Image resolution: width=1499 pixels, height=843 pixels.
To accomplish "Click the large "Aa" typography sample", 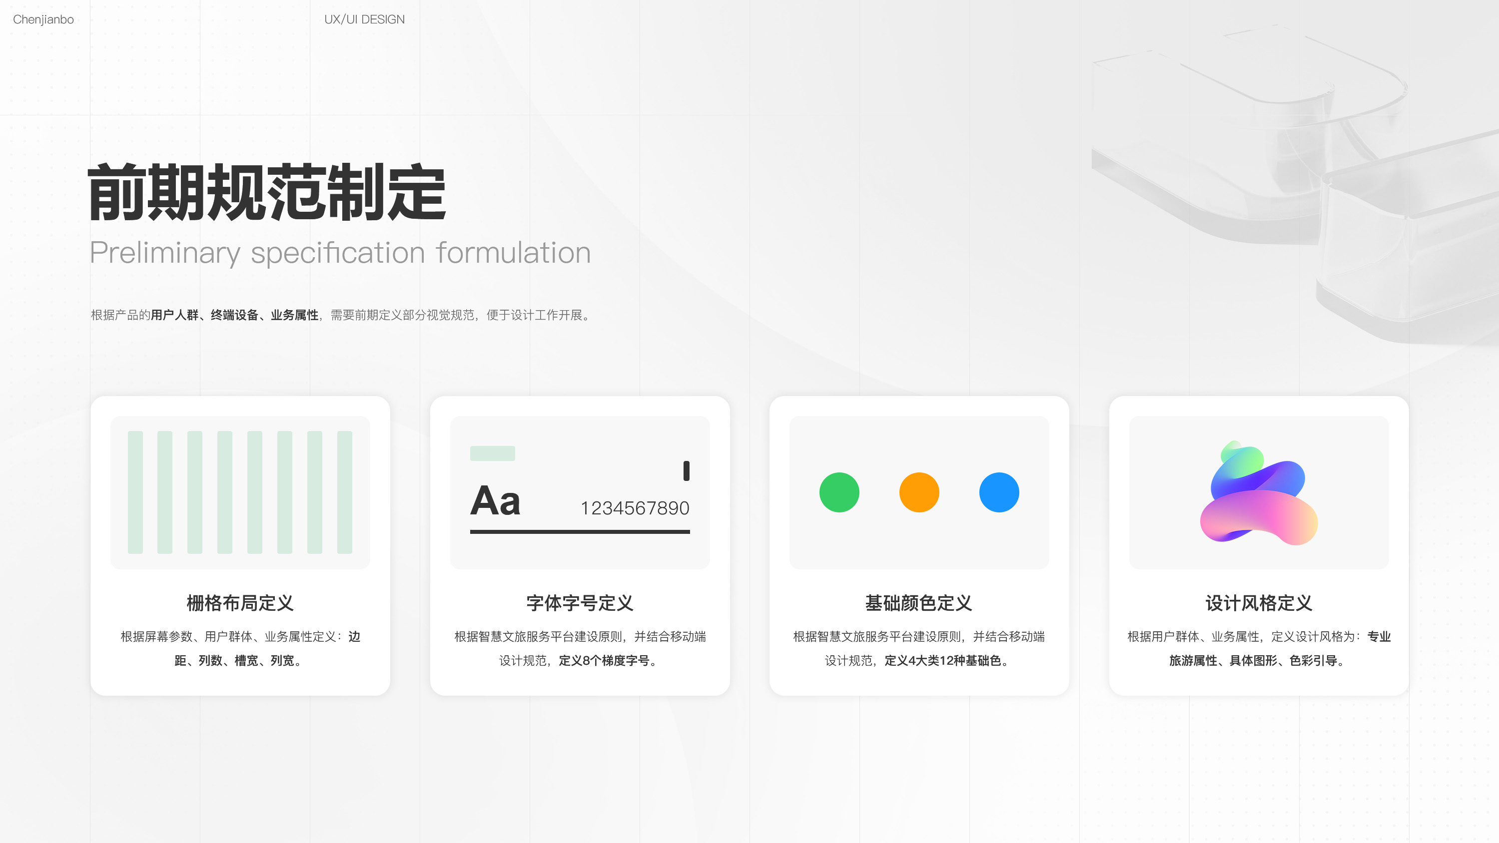I will pyautogui.click(x=495, y=501).
